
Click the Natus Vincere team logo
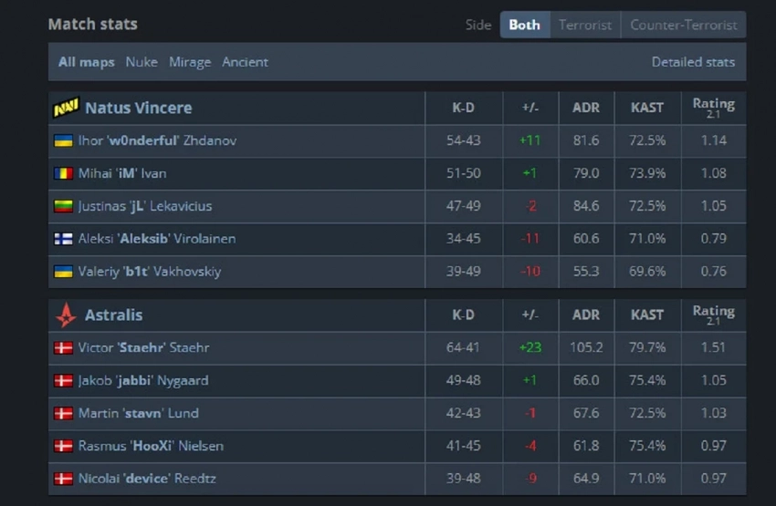(x=65, y=108)
